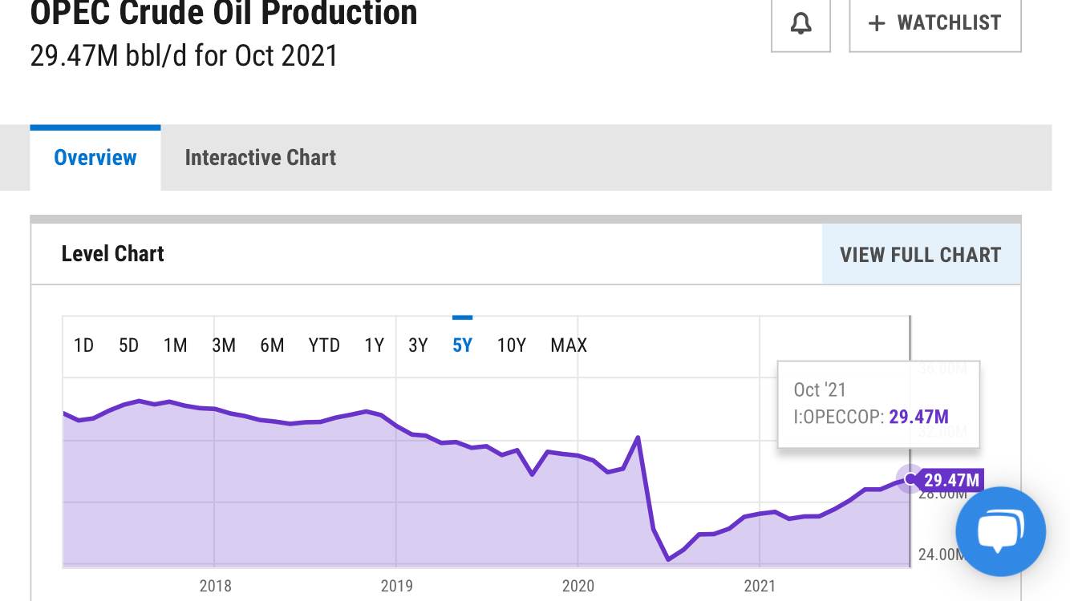Select the 10Y time range

click(x=511, y=345)
